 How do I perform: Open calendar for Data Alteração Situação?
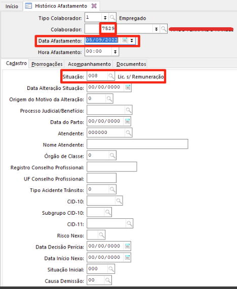128,87
